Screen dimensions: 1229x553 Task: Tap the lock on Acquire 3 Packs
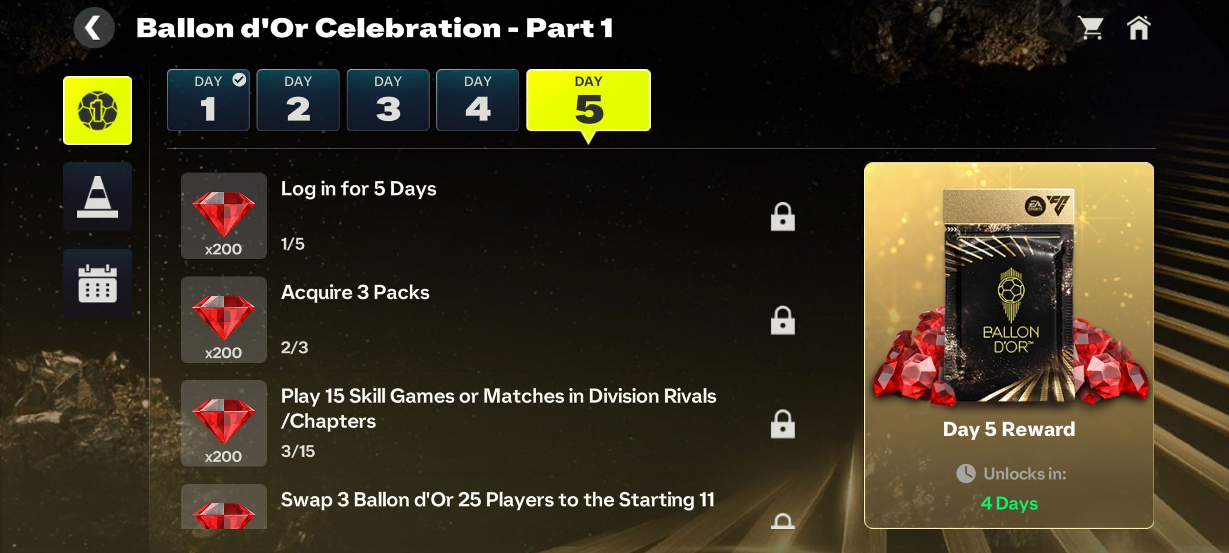coord(782,321)
